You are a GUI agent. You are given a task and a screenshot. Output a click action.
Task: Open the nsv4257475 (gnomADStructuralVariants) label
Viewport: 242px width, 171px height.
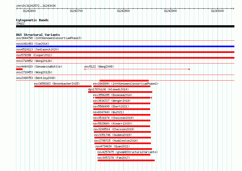coord(128,152)
